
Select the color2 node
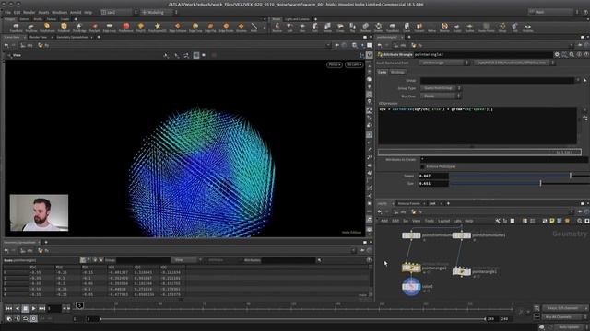point(411,286)
